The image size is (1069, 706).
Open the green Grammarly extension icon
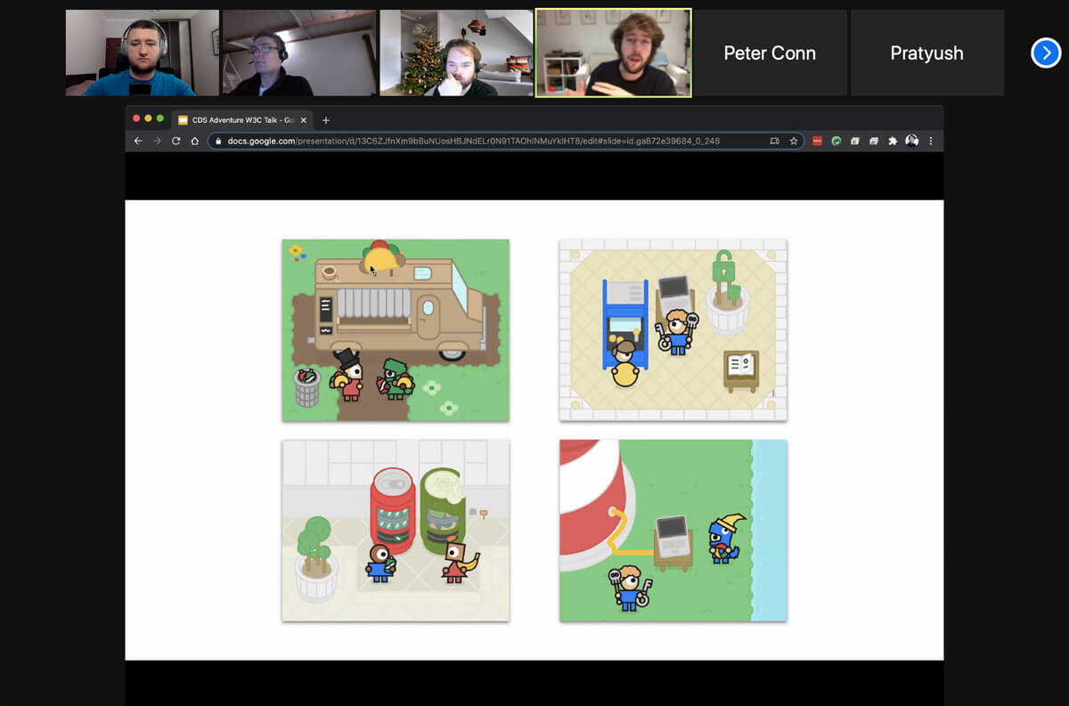pyautogui.click(x=836, y=141)
